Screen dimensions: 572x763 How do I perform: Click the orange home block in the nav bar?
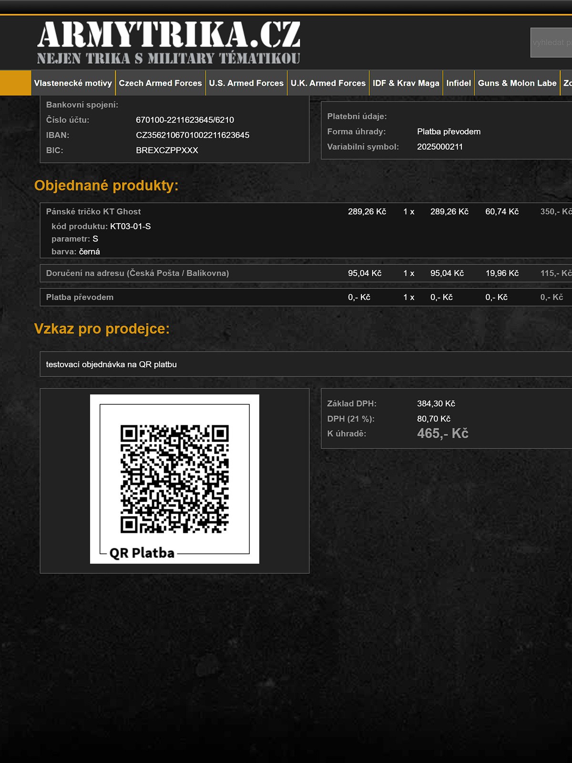click(x=15, y=83)
